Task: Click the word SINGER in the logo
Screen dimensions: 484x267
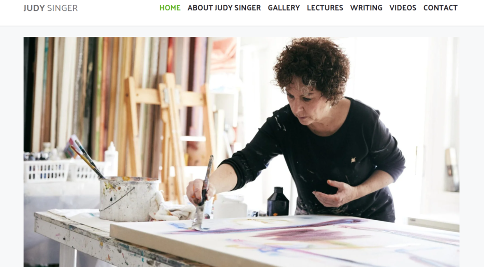Action: click(62, 8)
